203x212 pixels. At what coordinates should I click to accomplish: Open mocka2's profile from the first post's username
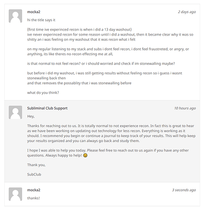[34, 12]
